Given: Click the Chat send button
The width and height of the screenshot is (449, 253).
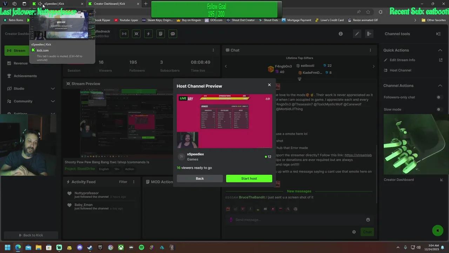Looking at the screenshot, I should point(367,232).
